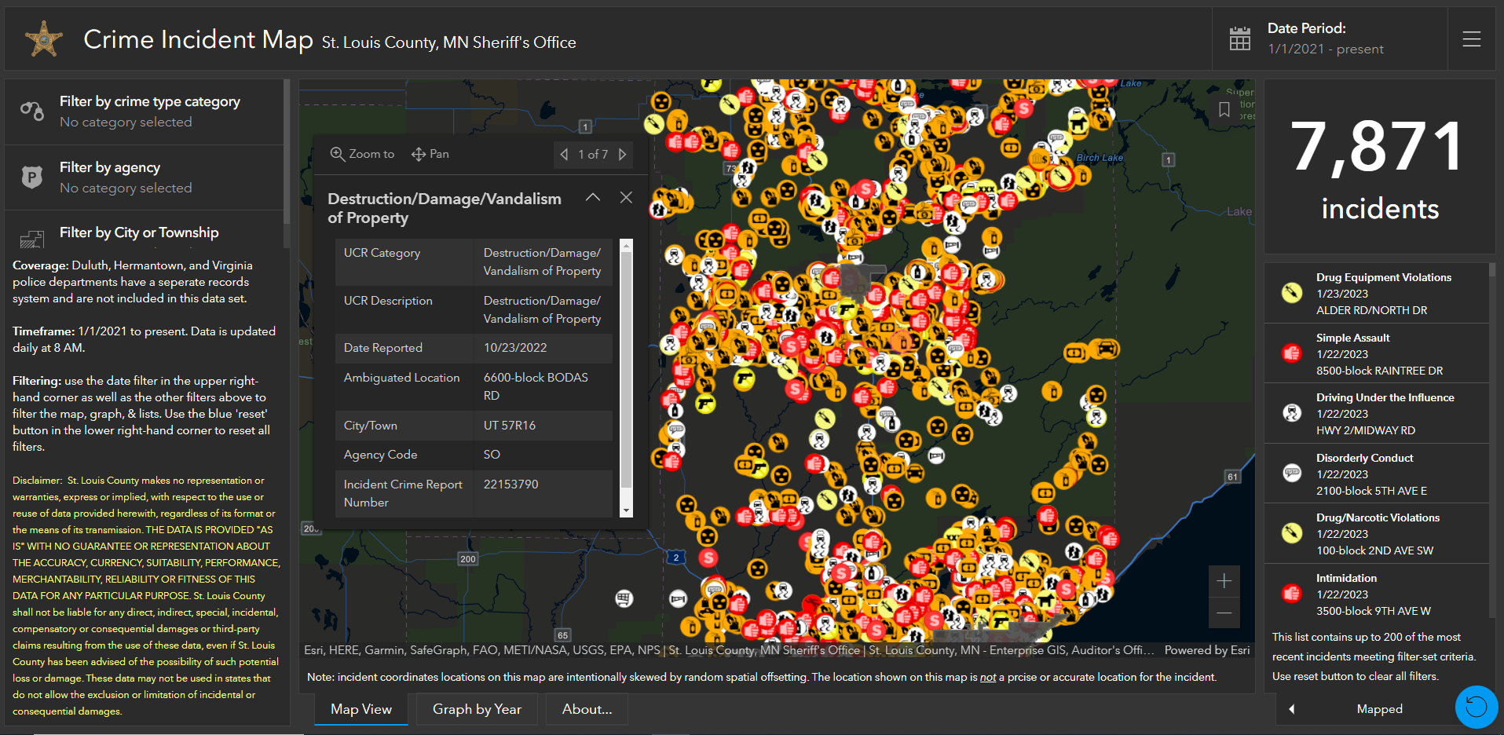Click the blue reset filters button
This screenshot has width=1504, height=735.
pyautogui.click(x=1477, y=707)
